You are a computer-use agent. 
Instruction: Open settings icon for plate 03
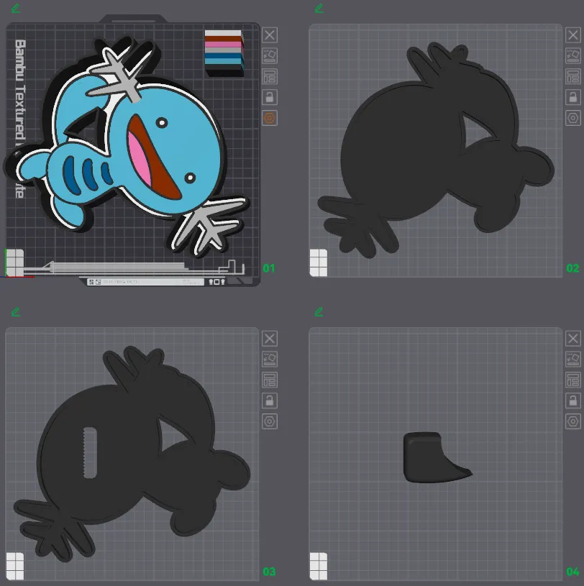pos(270,421)
